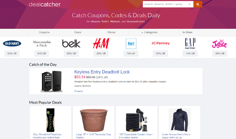Open the Coupons navigation tab

pos(44,32)
